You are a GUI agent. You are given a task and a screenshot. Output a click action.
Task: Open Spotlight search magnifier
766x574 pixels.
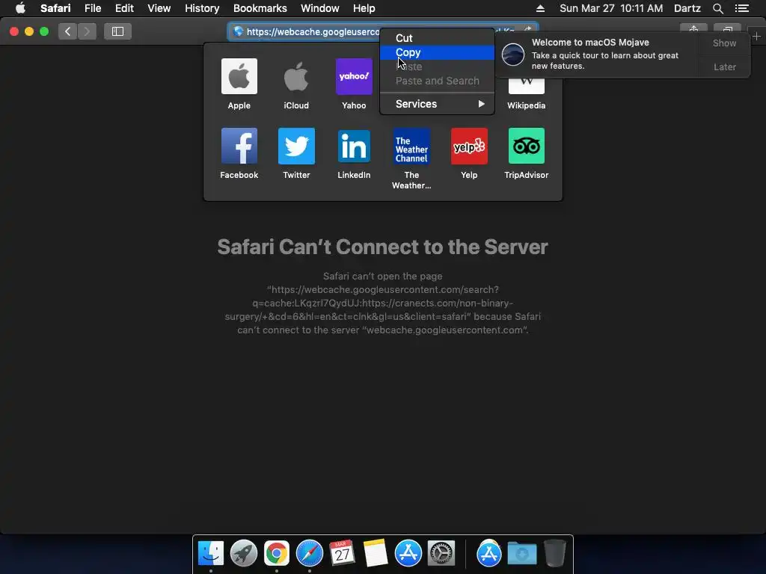point(717,8)
